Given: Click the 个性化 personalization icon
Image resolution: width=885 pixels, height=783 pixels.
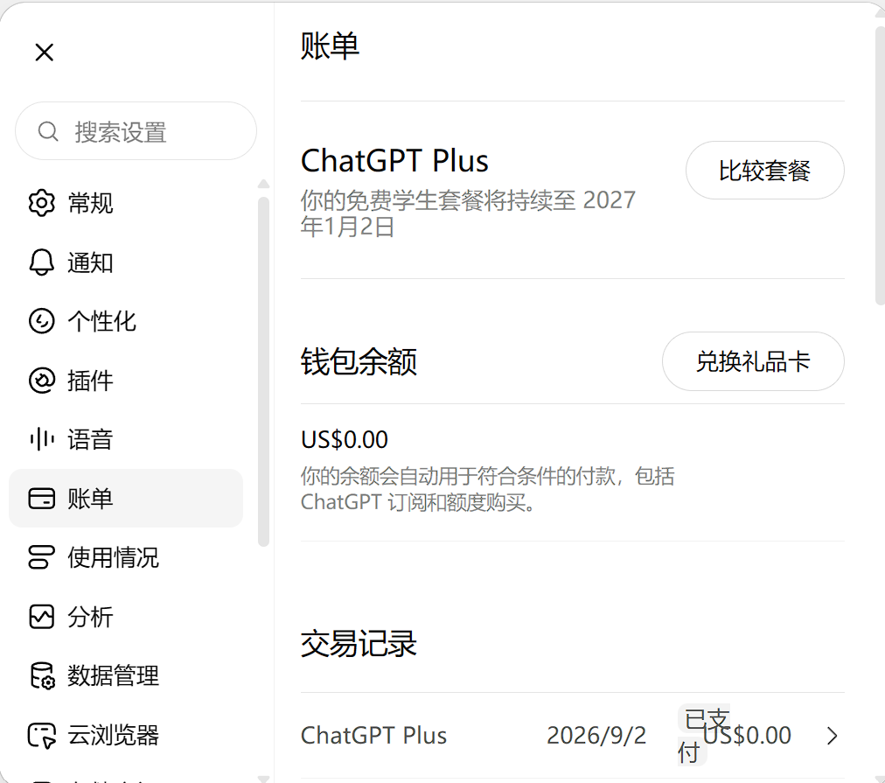Looking at the screenshot, I should point(42,321).
